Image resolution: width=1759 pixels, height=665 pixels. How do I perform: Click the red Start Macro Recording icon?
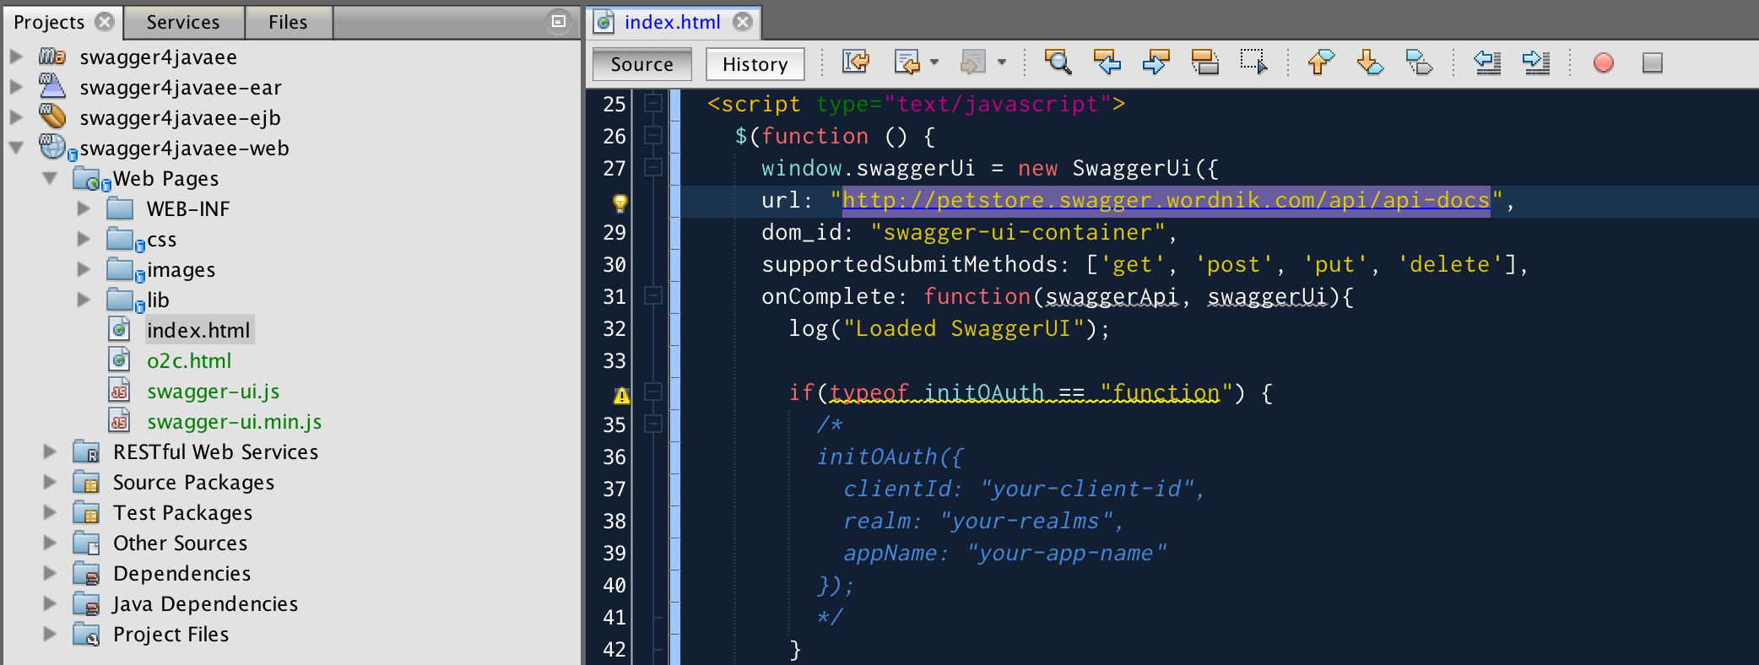click(1603, 62)
